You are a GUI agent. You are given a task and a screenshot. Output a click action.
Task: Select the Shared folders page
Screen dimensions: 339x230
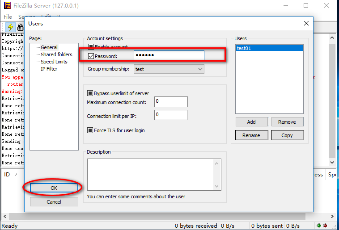[56, 54]
